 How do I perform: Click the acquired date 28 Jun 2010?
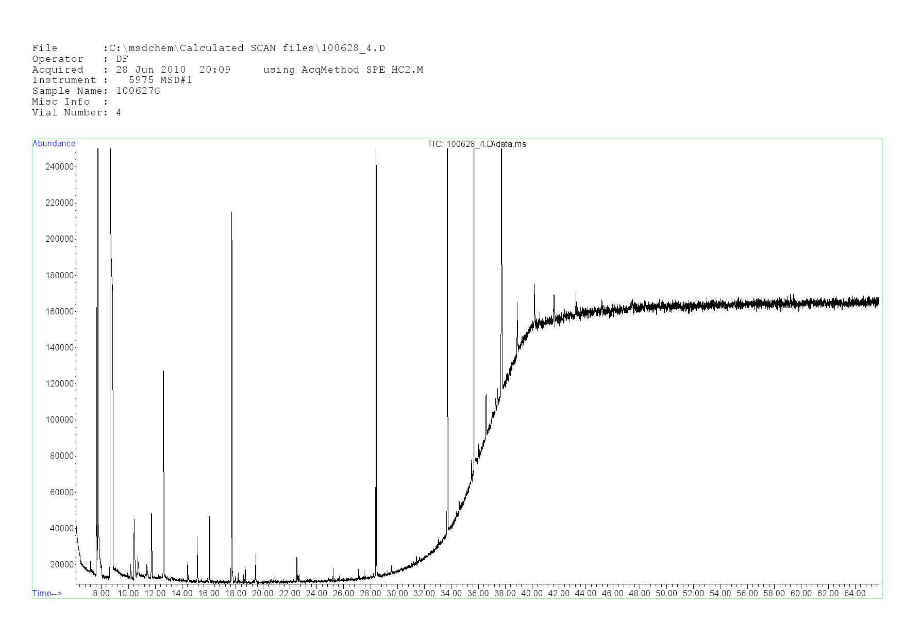tap(150, 70)
